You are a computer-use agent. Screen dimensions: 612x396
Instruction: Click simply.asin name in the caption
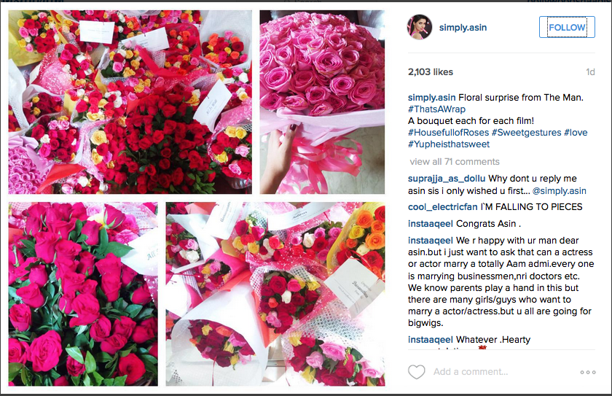click(x=431, y=98)
